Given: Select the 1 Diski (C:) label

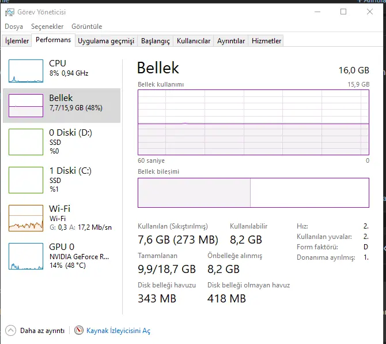Looking at the screenshot, I should (70, 171).
